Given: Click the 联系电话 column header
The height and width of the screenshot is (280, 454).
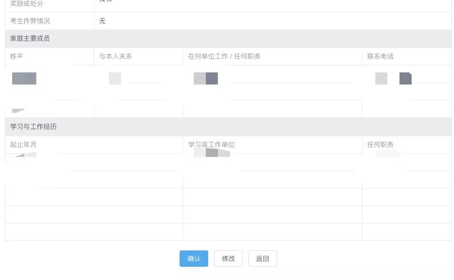Looking at the screenshot, I should (380, 57).
